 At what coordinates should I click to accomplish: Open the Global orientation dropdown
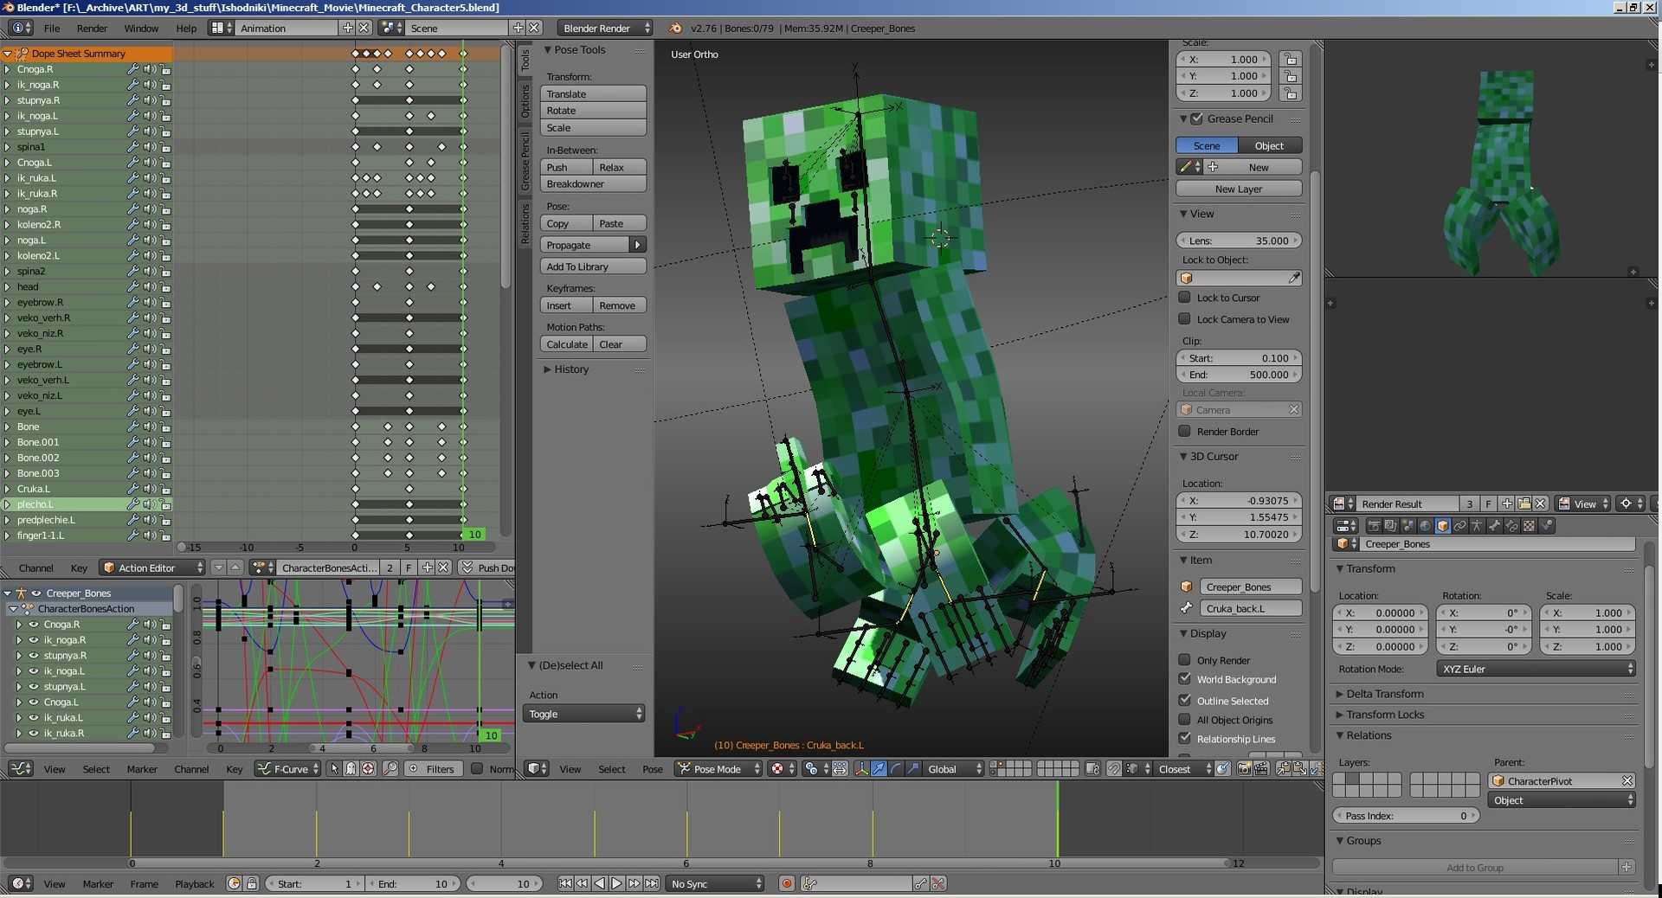point(954,769)
